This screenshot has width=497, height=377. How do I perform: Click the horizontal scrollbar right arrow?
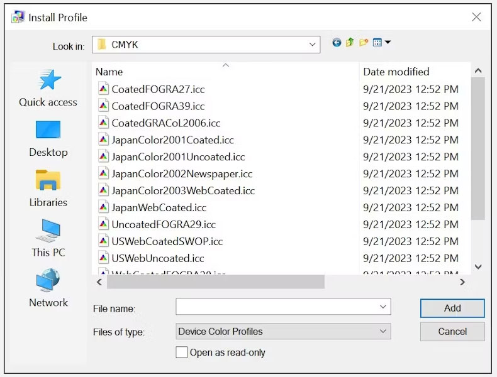click(462, 281)
